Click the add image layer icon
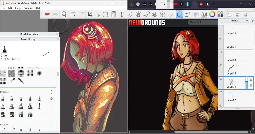 (x=237, y=15)
